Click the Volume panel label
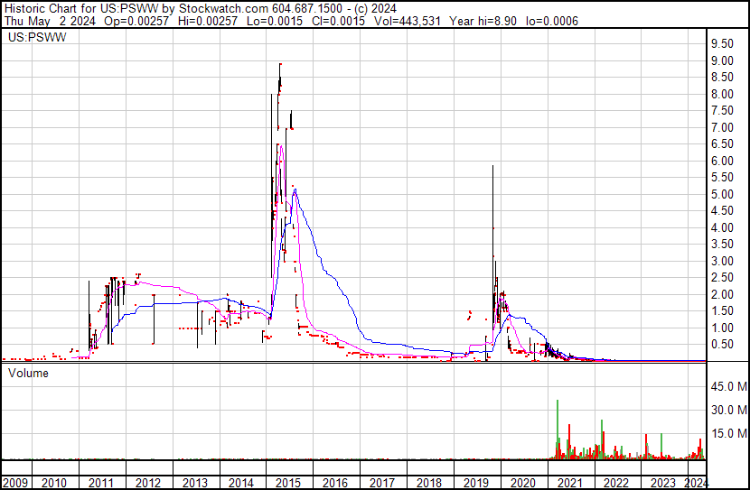Viewport: 750px width, 490px height. pos(28,372)
